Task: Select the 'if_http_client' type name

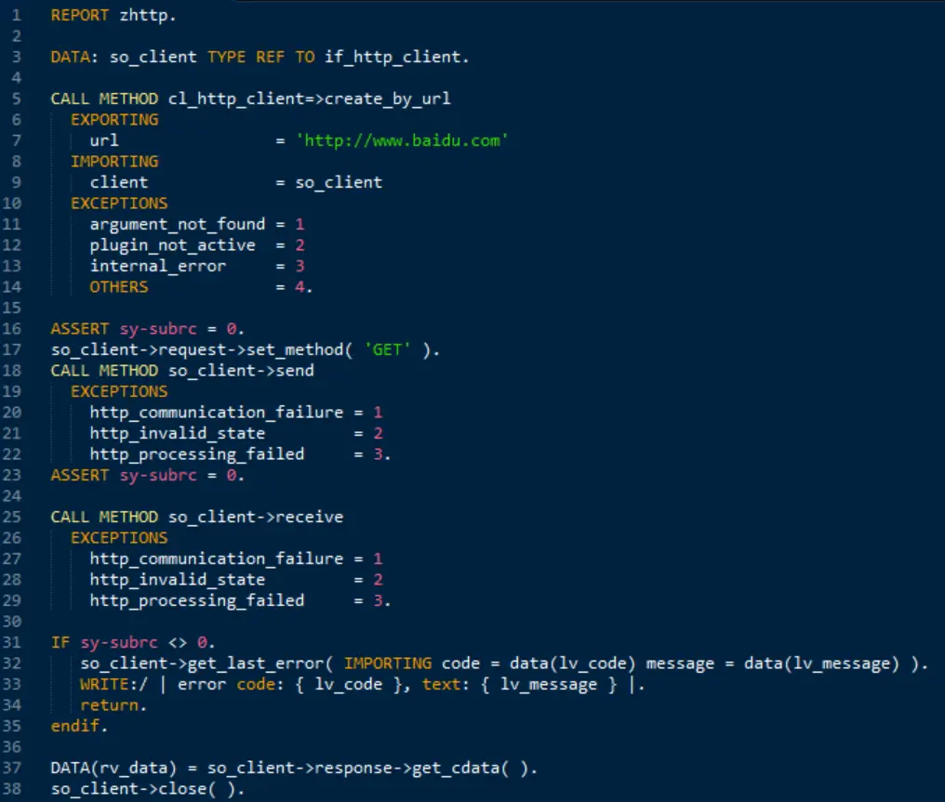Action: 393,57
